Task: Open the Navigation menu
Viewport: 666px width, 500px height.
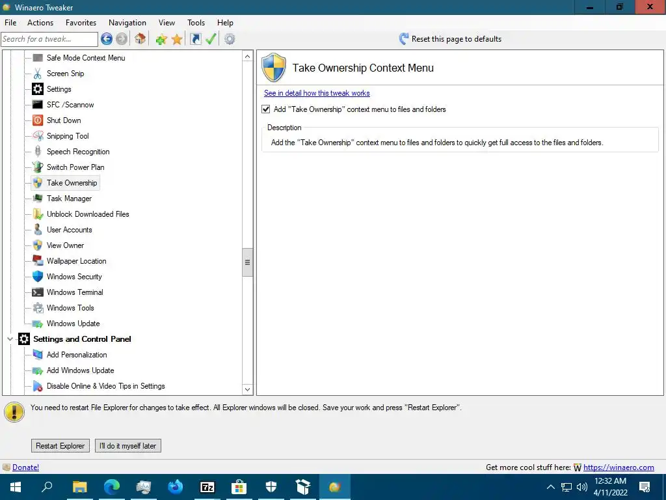Action: (x=127, y=23)
